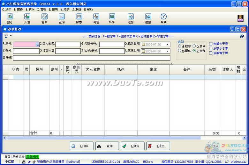This screenshot has width=249, height=165.
Task: Open the 退房 check-out toolbar icon
Action: [131, 17]
